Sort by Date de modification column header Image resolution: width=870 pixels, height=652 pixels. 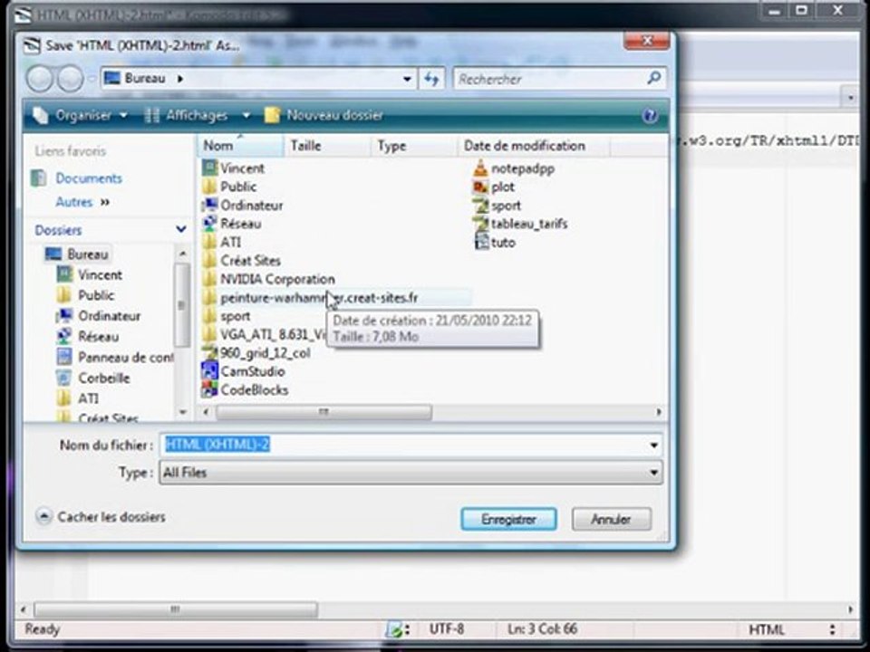coord(534,145)
